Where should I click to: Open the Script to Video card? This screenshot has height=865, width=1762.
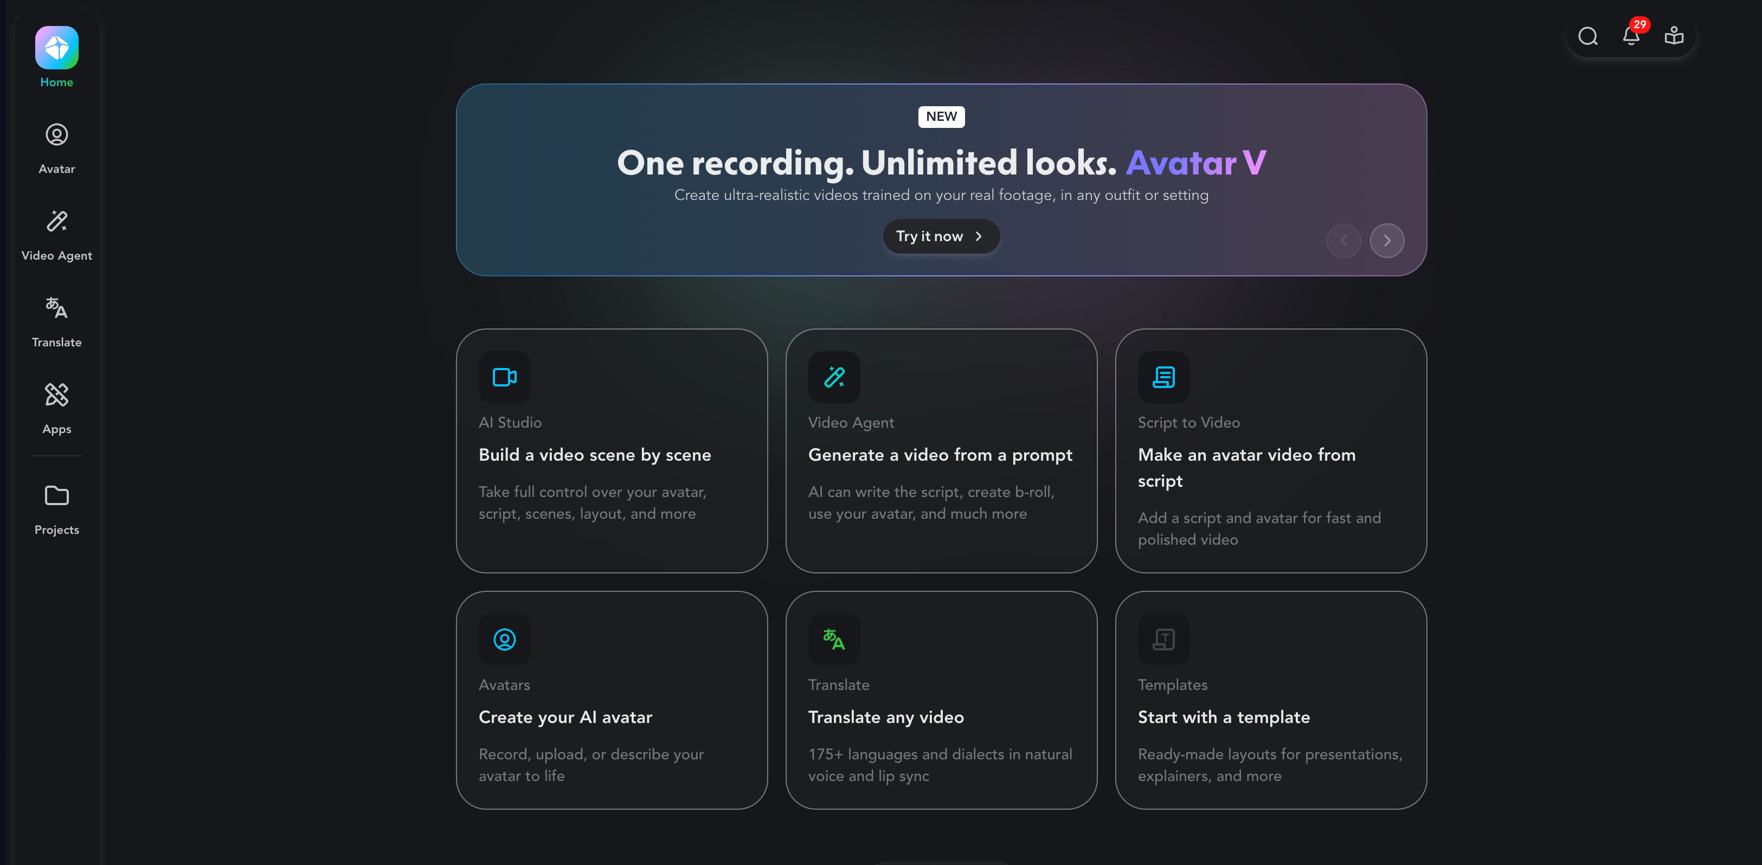coord(1270,450)
